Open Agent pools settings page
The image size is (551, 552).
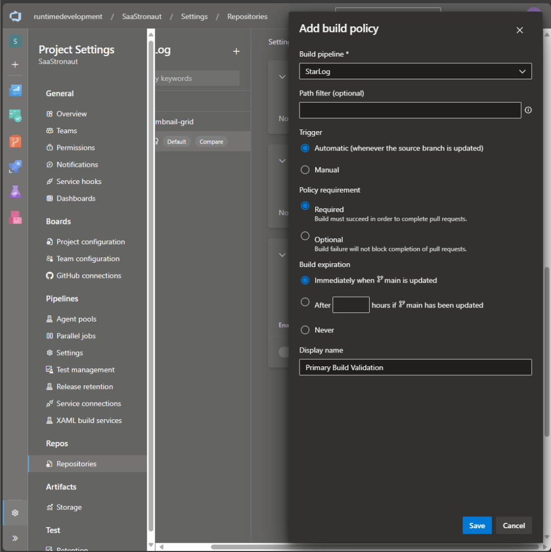(76, 319)
